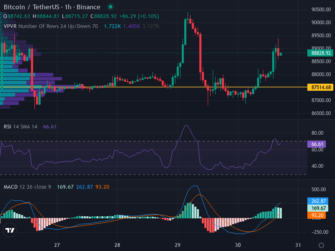Image resolution: width=335 pixels, height=251 pixels.
Task: Click date 27 on the time axis
Action: 57,245
